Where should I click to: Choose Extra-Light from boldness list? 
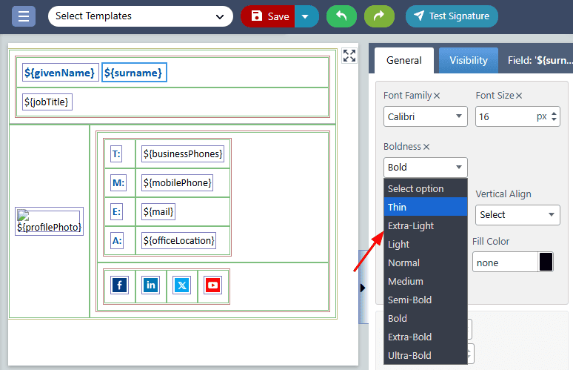pyautogui.click(x=411, y=225)
